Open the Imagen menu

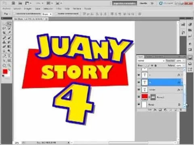point(28,8)
